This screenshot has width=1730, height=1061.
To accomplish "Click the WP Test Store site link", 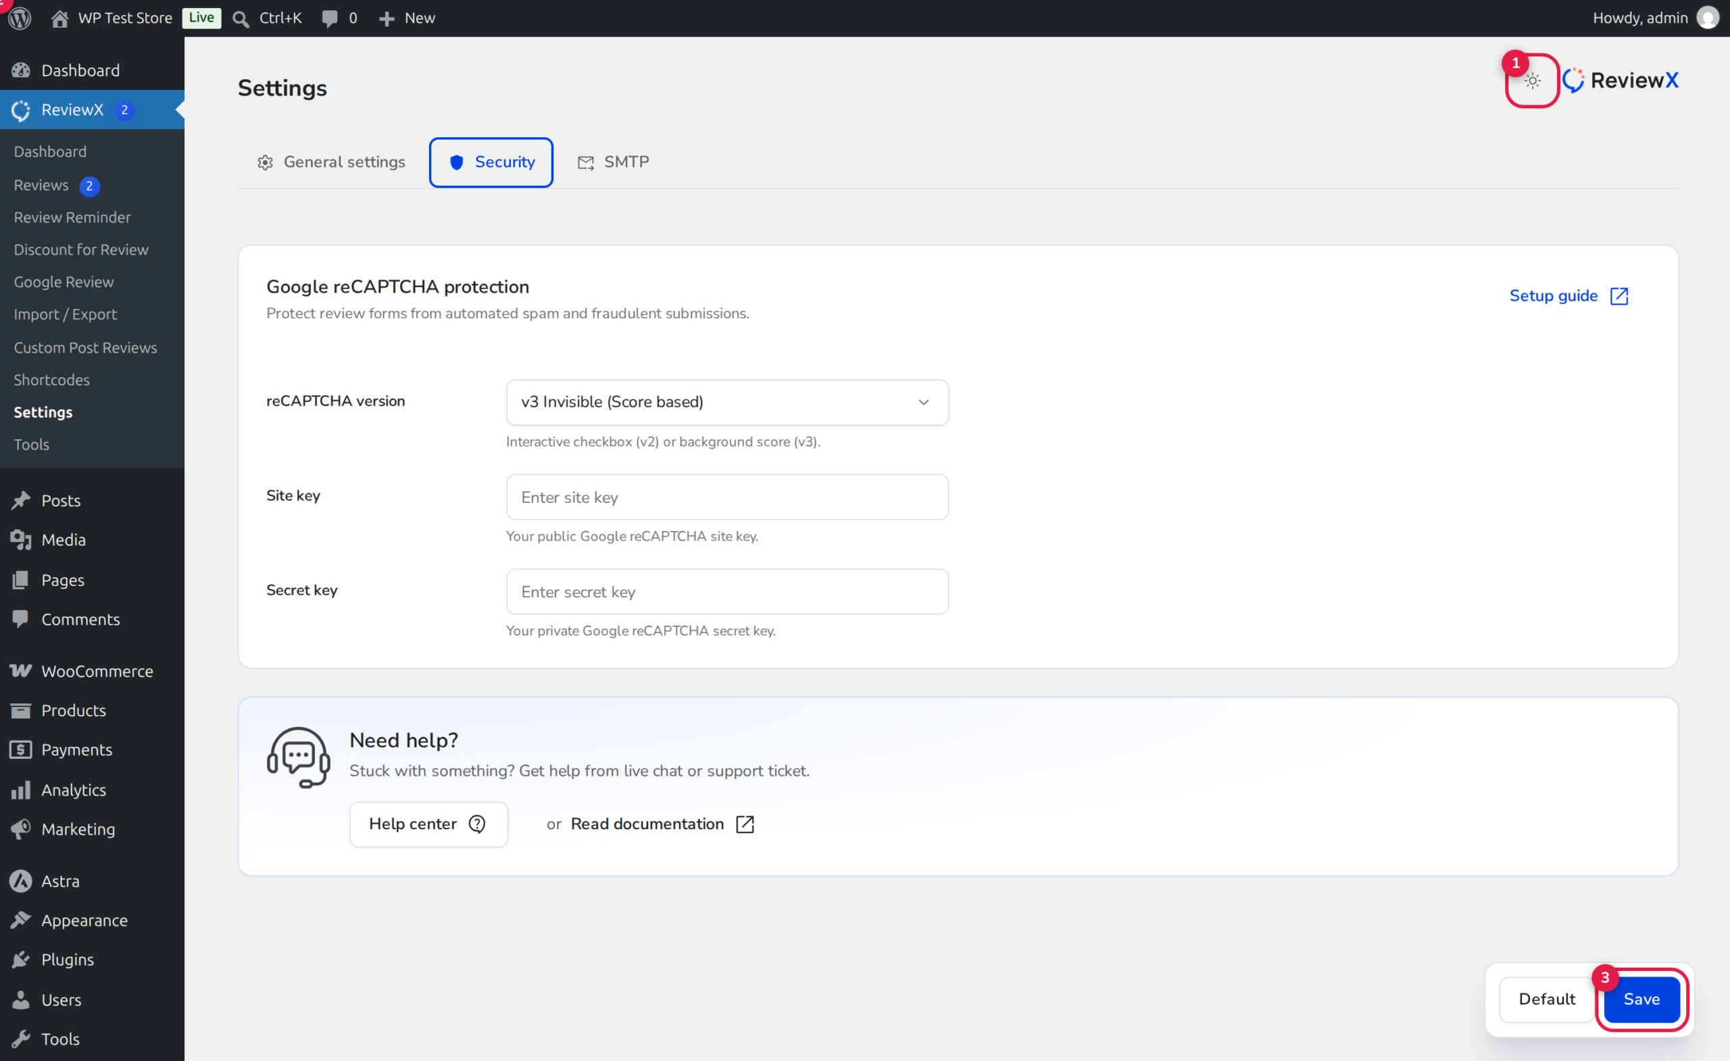I will [125, 18].
